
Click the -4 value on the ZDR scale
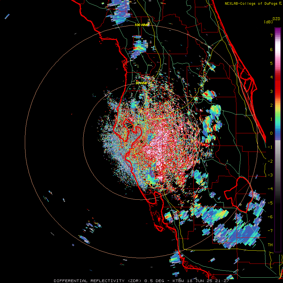tap(270, 189)
